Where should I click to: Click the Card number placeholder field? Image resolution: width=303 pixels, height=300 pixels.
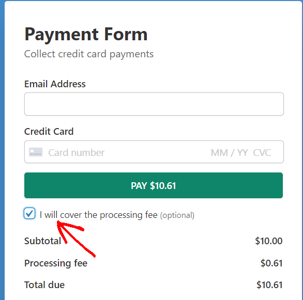pos(77,153)
